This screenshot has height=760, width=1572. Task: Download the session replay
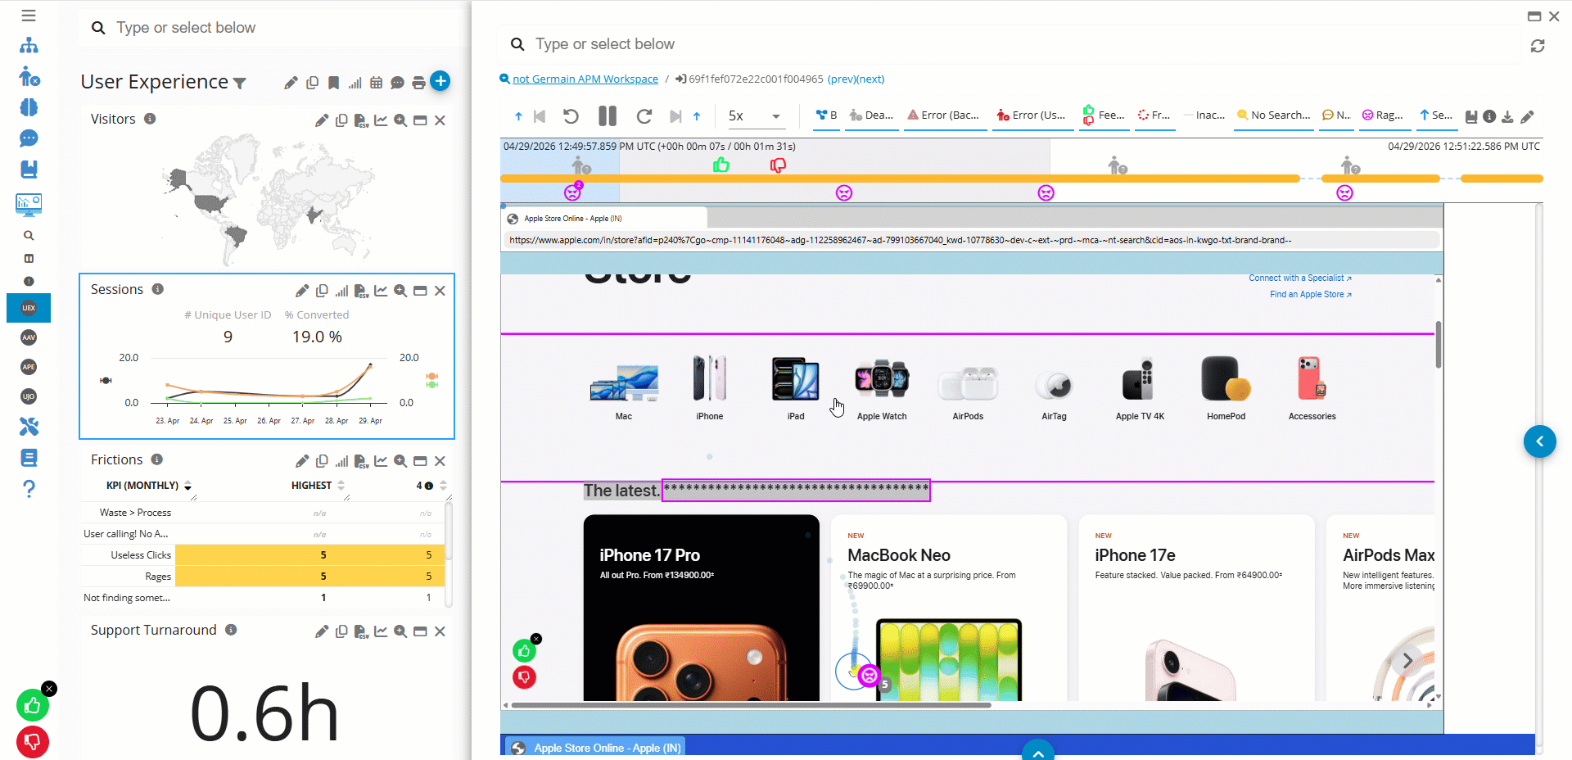1507,116
